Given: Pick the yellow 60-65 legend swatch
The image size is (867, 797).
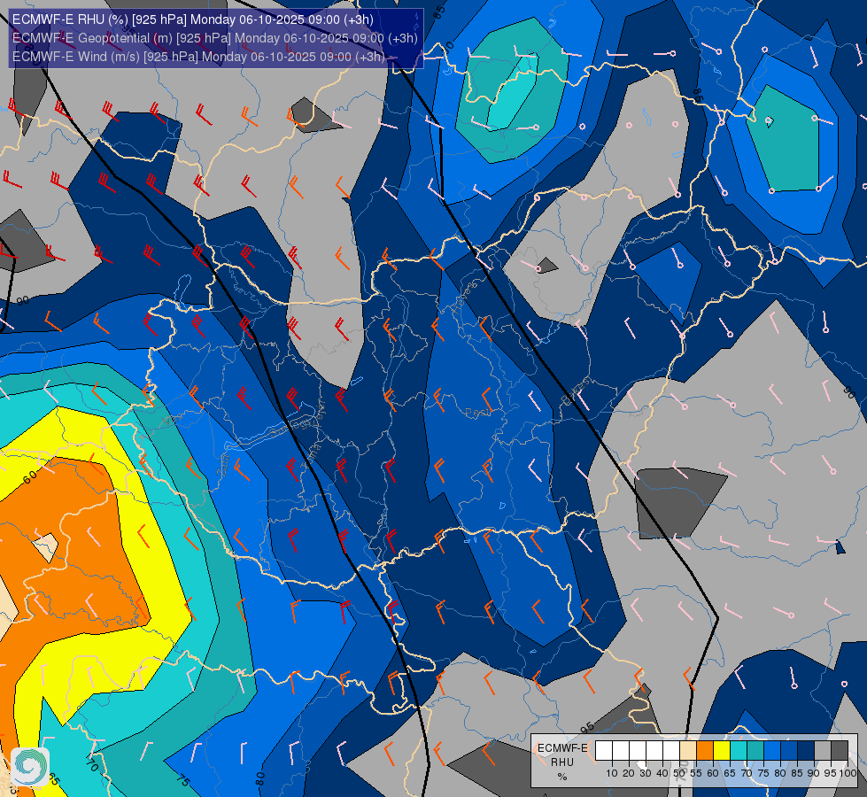Looking at the screenshot, I should 722,750.
